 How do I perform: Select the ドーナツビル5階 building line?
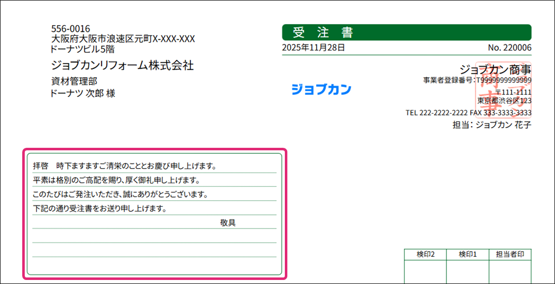pyautogui.click(x=83, y=49)
